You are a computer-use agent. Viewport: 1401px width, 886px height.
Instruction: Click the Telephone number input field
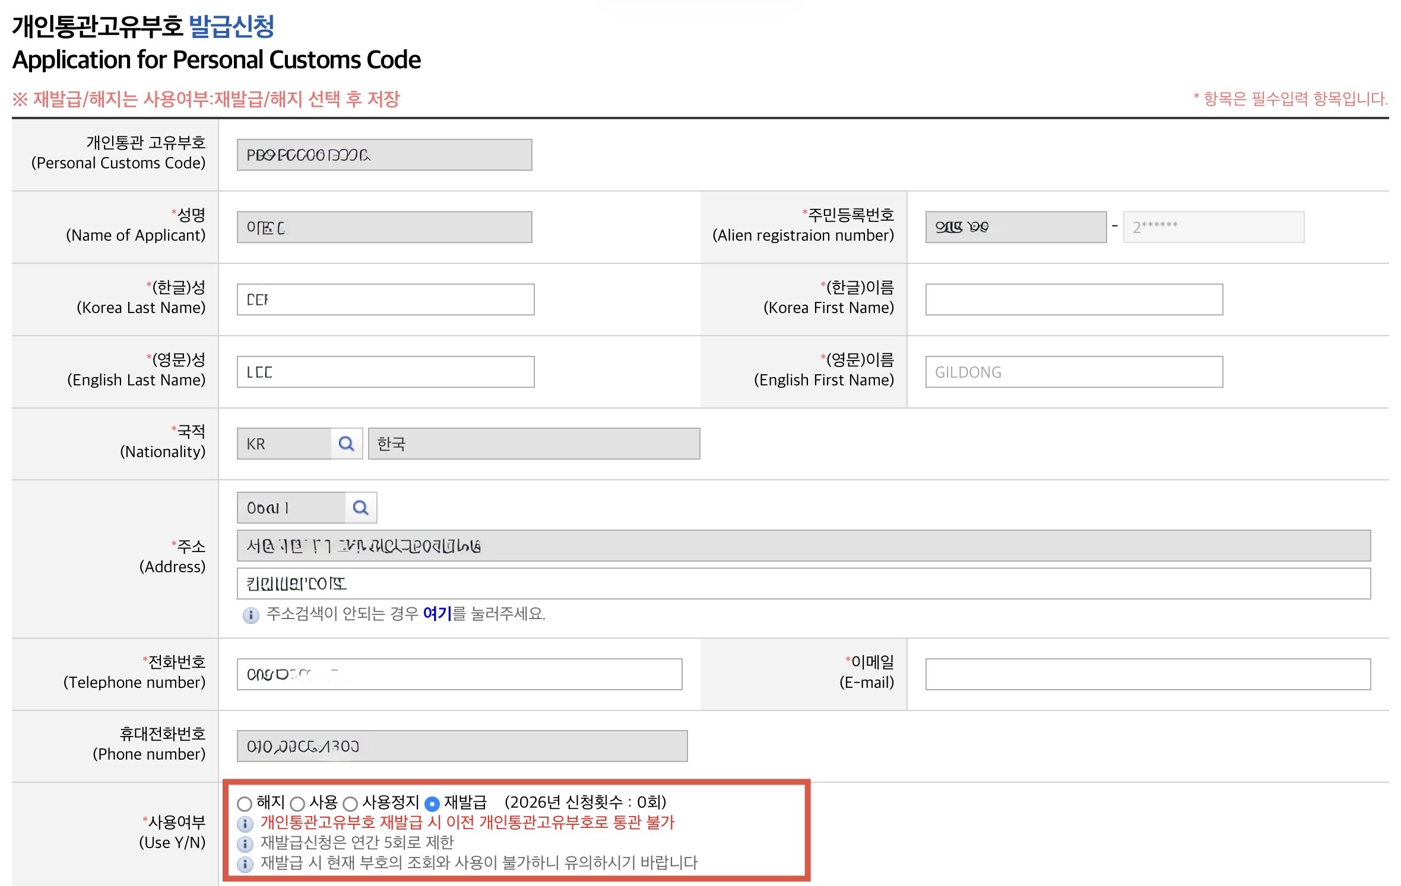pyautogui.click(x=459, y=674)
